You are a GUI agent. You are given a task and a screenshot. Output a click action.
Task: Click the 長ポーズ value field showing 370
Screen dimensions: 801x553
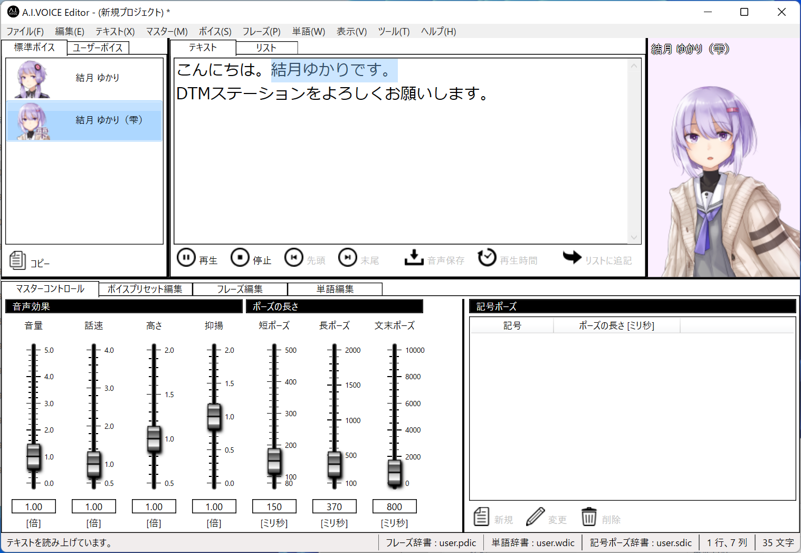[335, 507]
